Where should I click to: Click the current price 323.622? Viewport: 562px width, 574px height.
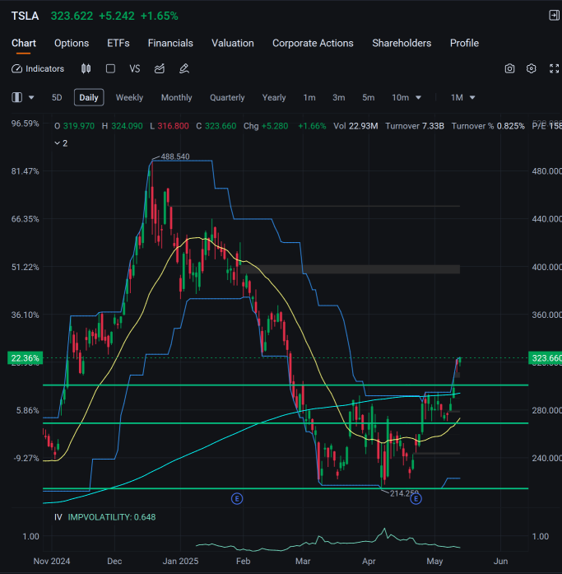click(x=72, y=16)
